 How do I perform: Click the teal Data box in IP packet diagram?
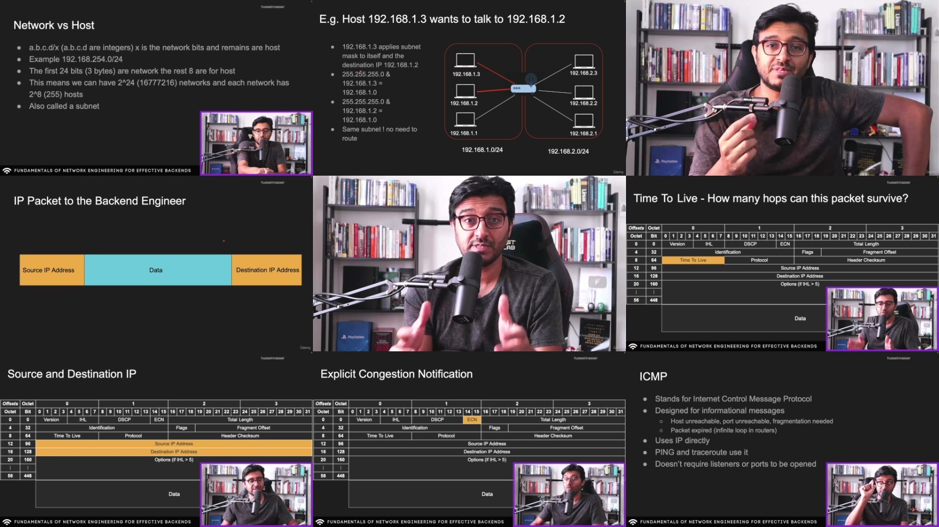click(158, 270)
